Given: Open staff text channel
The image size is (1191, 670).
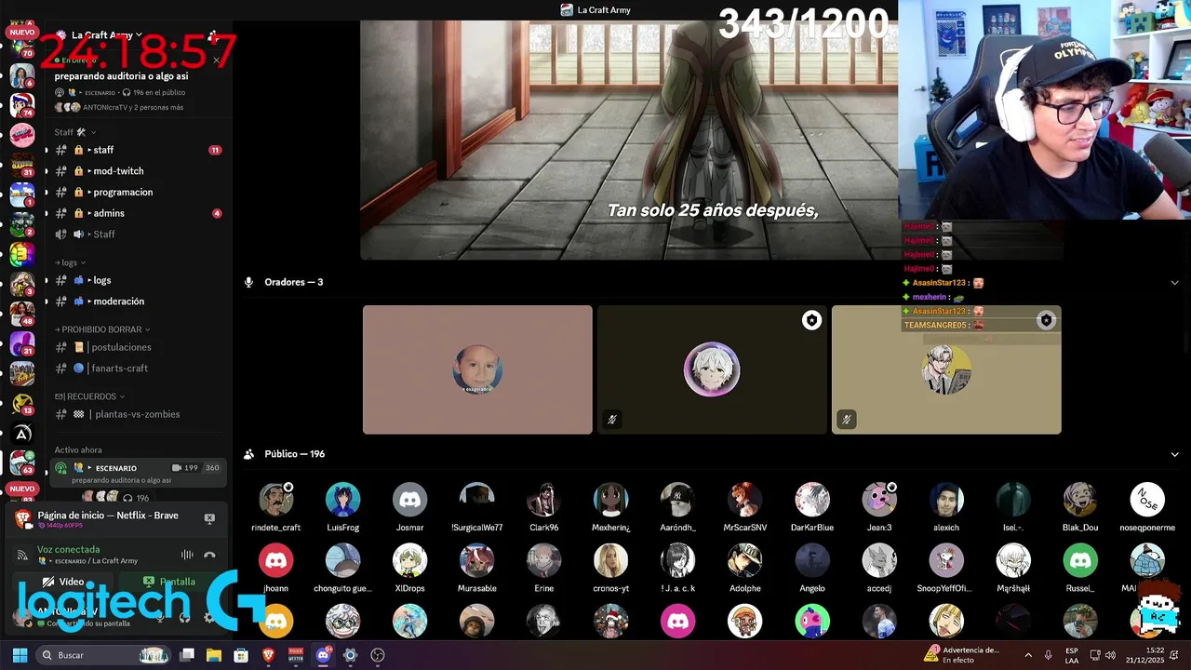Looking at the screenshot, I should click(137, 150).
